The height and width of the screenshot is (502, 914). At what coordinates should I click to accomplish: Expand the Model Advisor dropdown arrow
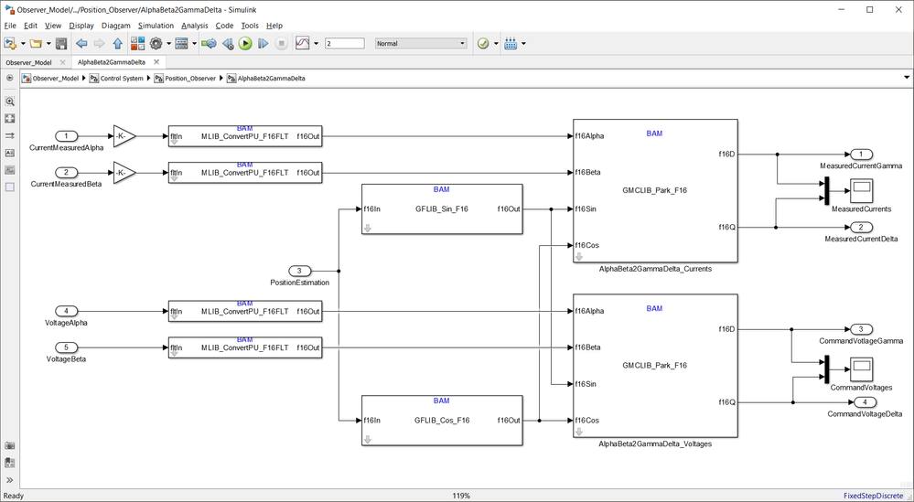(496, 43)
